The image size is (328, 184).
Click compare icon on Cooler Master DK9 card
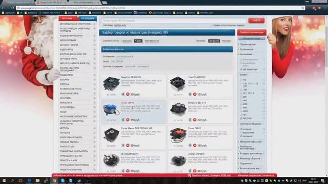pyautogui.click(x=123, y=145)
